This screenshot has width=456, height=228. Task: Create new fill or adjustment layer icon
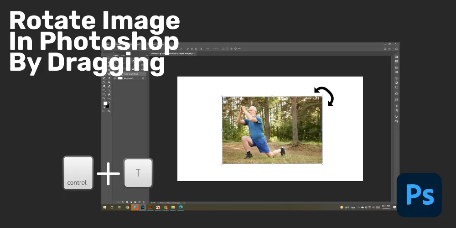(x=131, y=202)
